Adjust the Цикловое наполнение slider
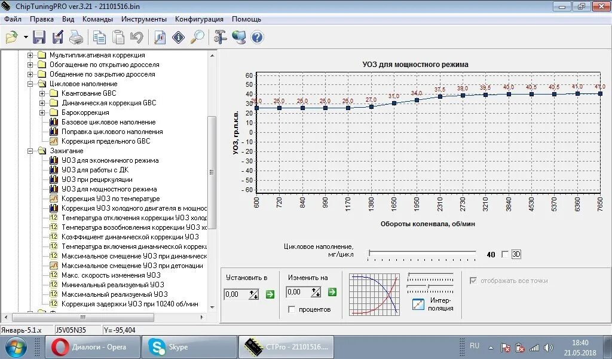The width and height of the screenshot is (612, 359). [423, 255]
